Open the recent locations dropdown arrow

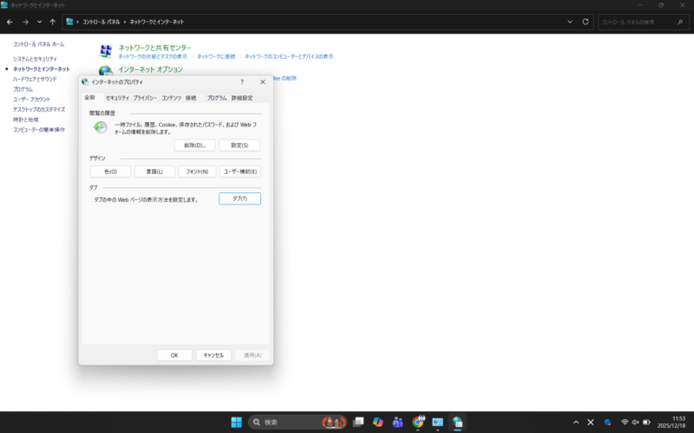click(x=39, y=22)
